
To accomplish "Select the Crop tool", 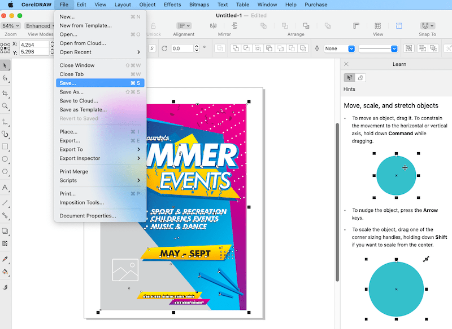I will tap(5, 93).
